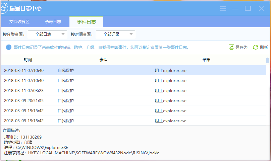The height and width of the screenshot is (161, 271).
Task: Click the 注册表路径 HKEY_LOCAL_MACHINE registry line
Action: tap(82, 153)
